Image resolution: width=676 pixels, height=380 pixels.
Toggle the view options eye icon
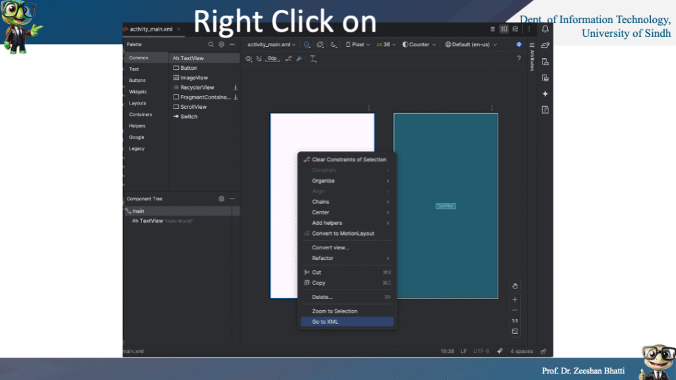(249, 59)
